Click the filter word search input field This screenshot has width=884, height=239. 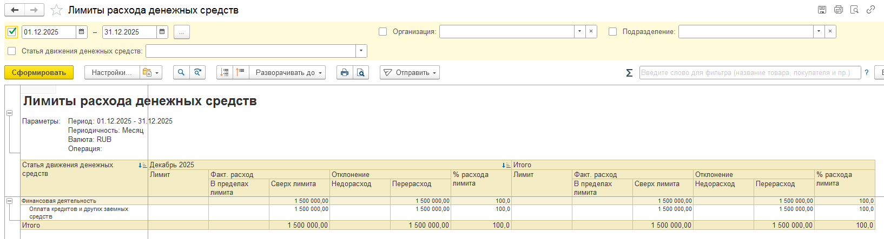click(x=749, y=72)
